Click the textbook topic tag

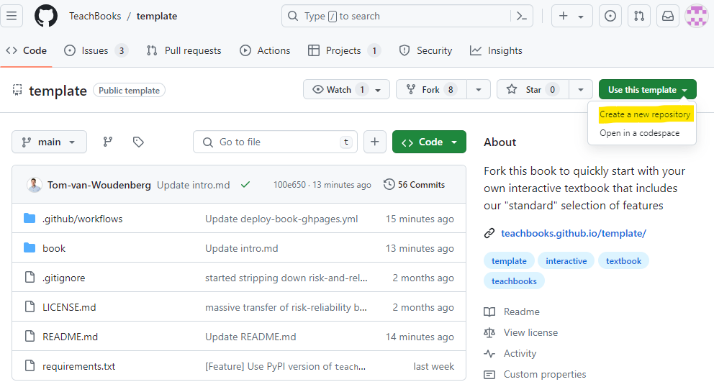623,261
